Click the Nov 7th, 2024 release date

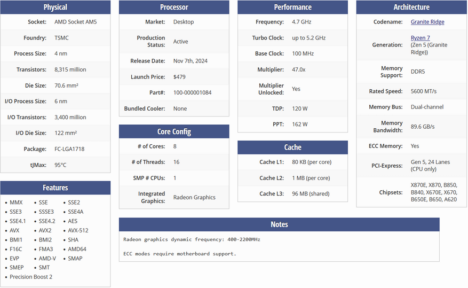click(x=191, y=61)
